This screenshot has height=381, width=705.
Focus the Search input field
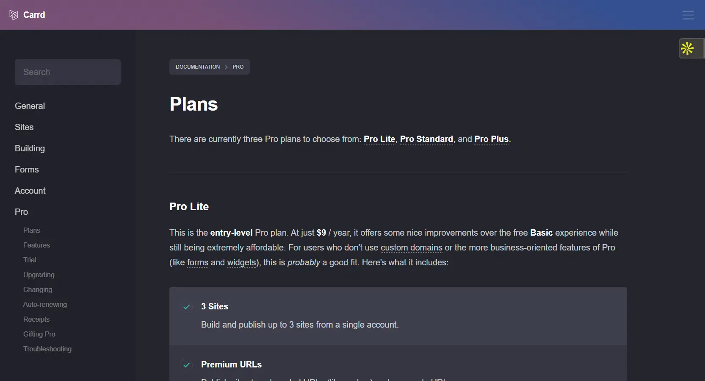pyautogui.click(x=68, y=72)
